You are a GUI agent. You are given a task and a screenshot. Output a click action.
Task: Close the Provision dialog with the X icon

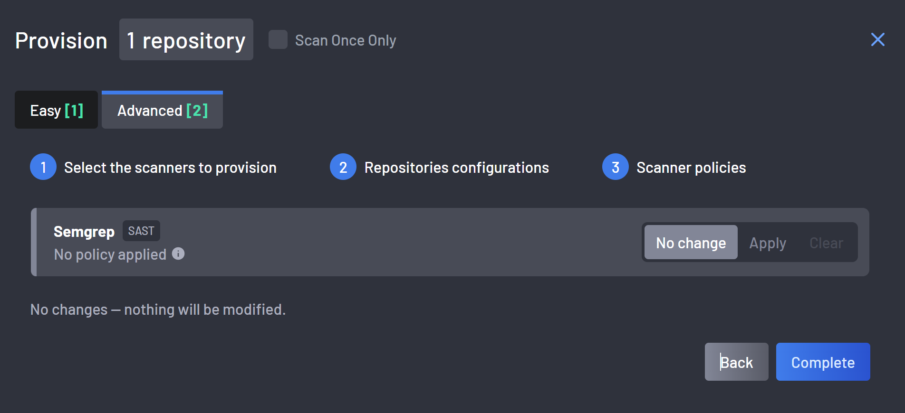tap(877, 39)
